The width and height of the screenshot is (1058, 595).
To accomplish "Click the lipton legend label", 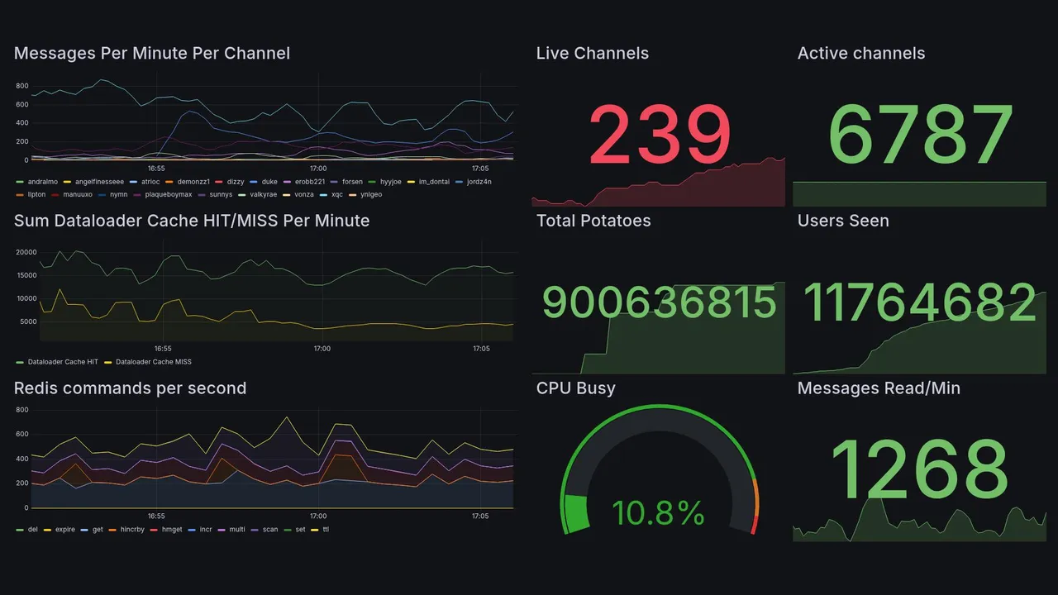I will click(x=36, y=194).
